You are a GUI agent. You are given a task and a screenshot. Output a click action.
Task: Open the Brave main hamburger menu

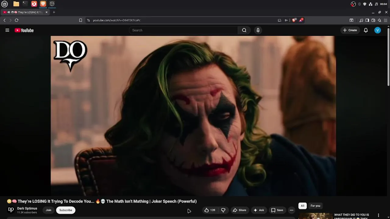[385, 20]
